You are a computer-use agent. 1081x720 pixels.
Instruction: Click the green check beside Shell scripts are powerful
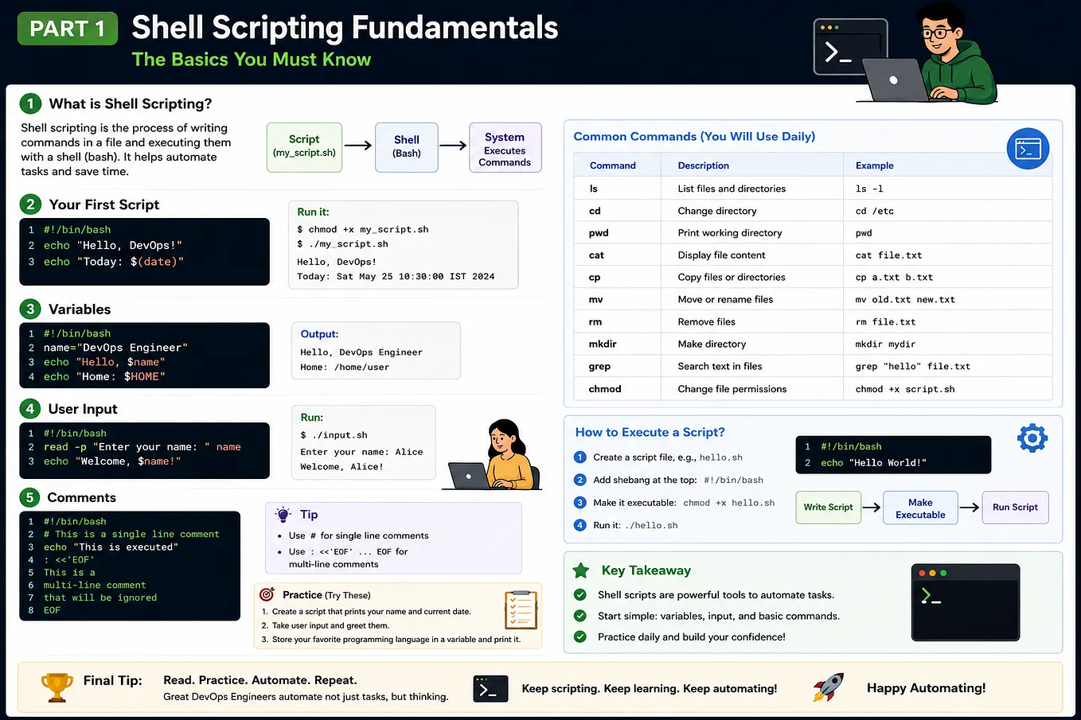tap(580, 595)
